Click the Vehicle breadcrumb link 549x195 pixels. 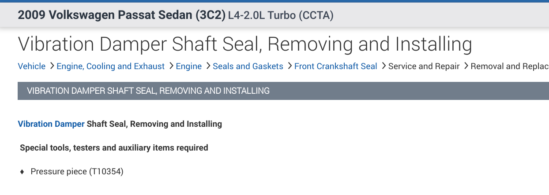click(31, 66)
